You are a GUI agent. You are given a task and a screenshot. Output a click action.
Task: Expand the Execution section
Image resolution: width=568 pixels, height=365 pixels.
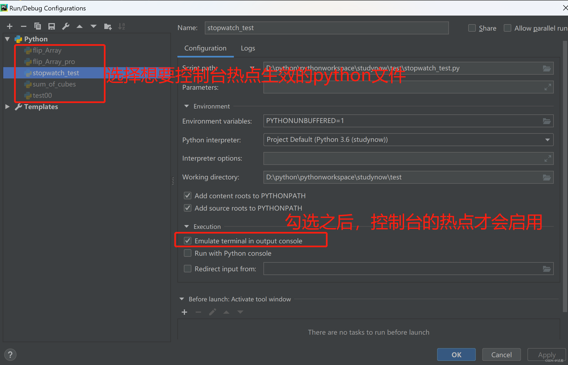(186, 226)
